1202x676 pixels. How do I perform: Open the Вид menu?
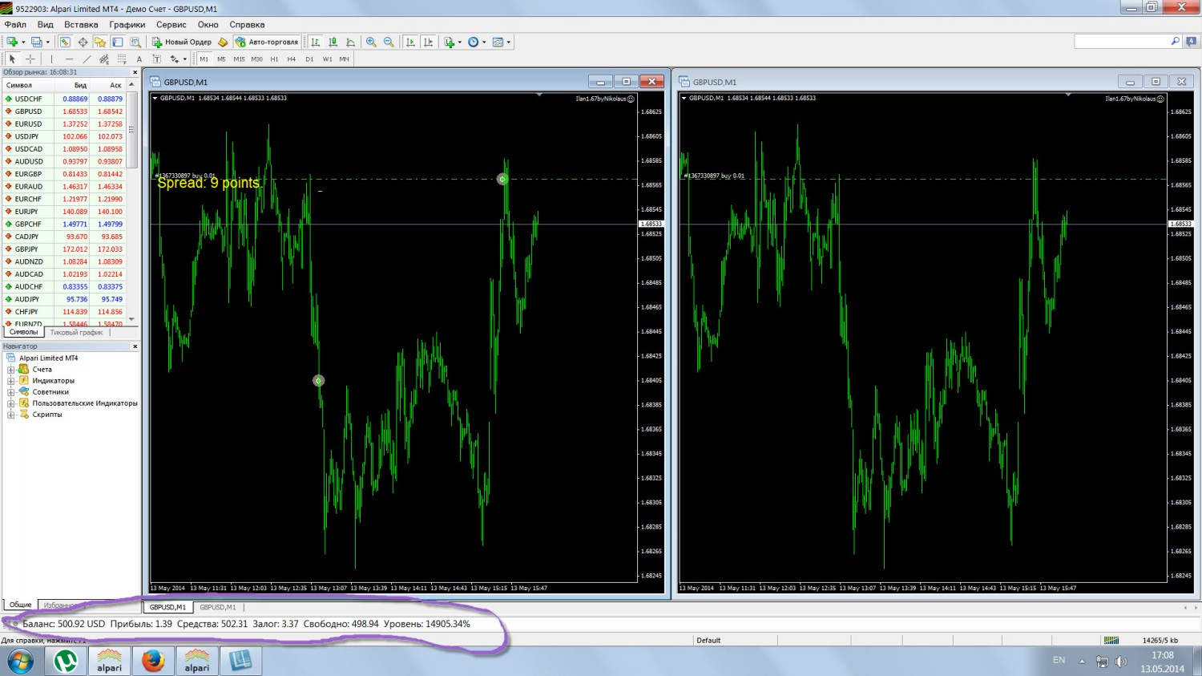(x=46, y=25)
